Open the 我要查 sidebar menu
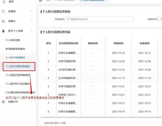162x126 pixels. pyautogui.click(x=12, y=11)
